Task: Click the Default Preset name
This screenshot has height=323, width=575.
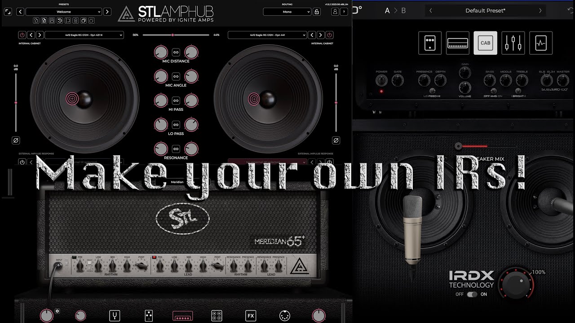Action: pos(485,10)
